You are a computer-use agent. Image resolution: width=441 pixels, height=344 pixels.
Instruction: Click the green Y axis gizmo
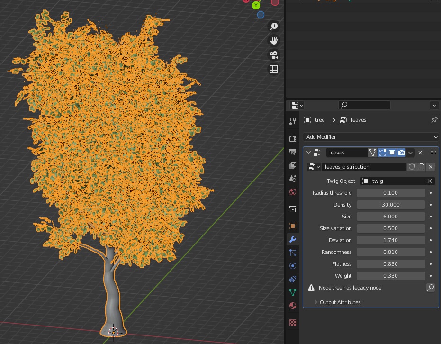pyautogui.click(x=256, y=5)
